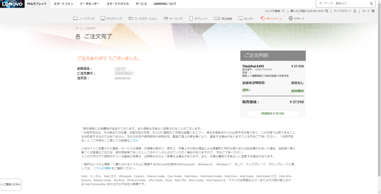The width and height of the screenshot is (381, 194).
Task: Click the サポート gear icon
Action: pos(291,19)
